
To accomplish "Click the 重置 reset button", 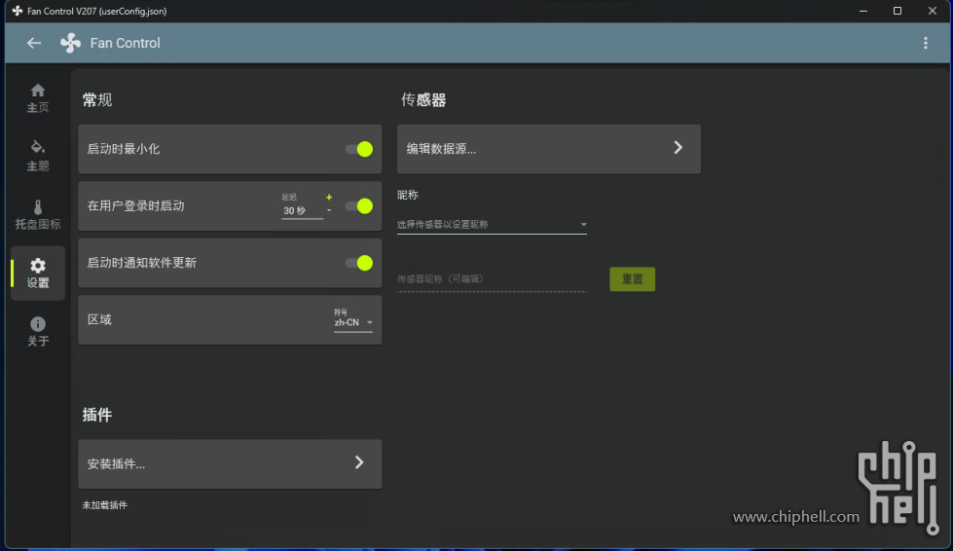I will (x=632, y=279).
